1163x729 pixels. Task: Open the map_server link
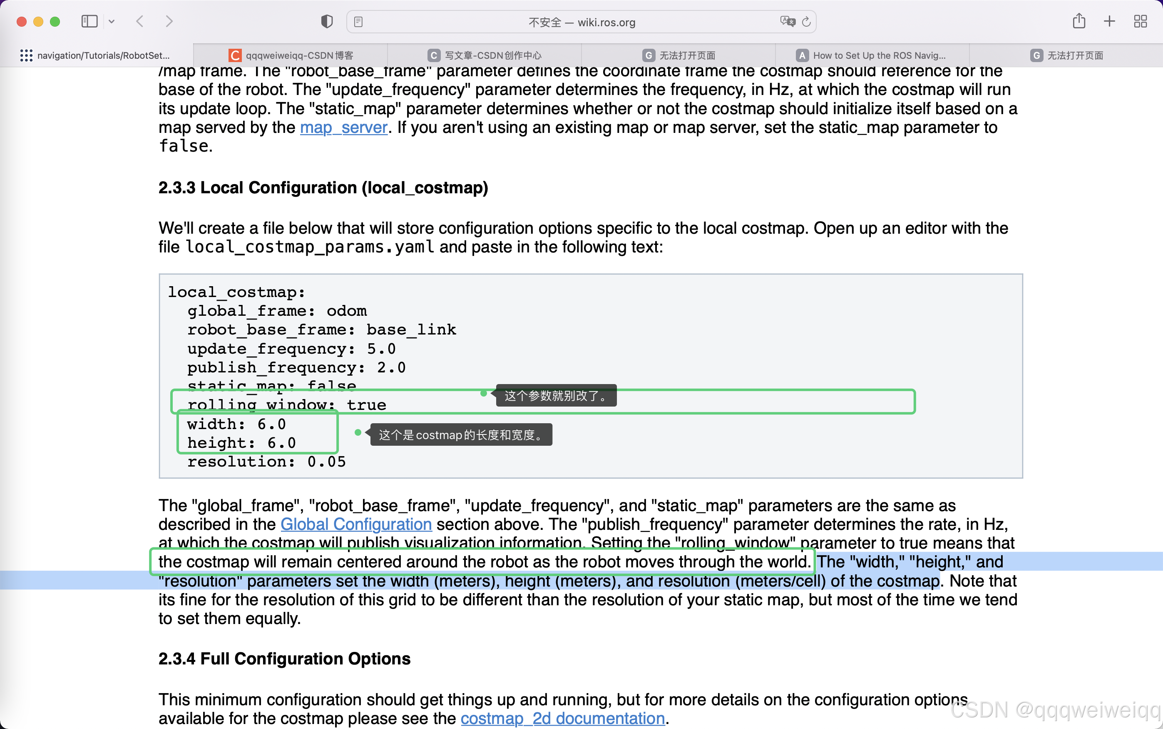coord(343,128)
